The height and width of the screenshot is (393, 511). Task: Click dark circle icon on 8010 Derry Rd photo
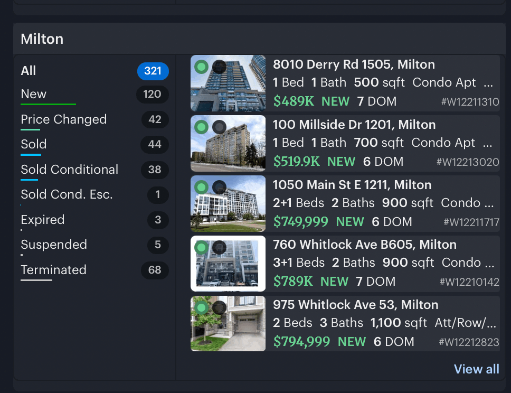coord(219,67)
